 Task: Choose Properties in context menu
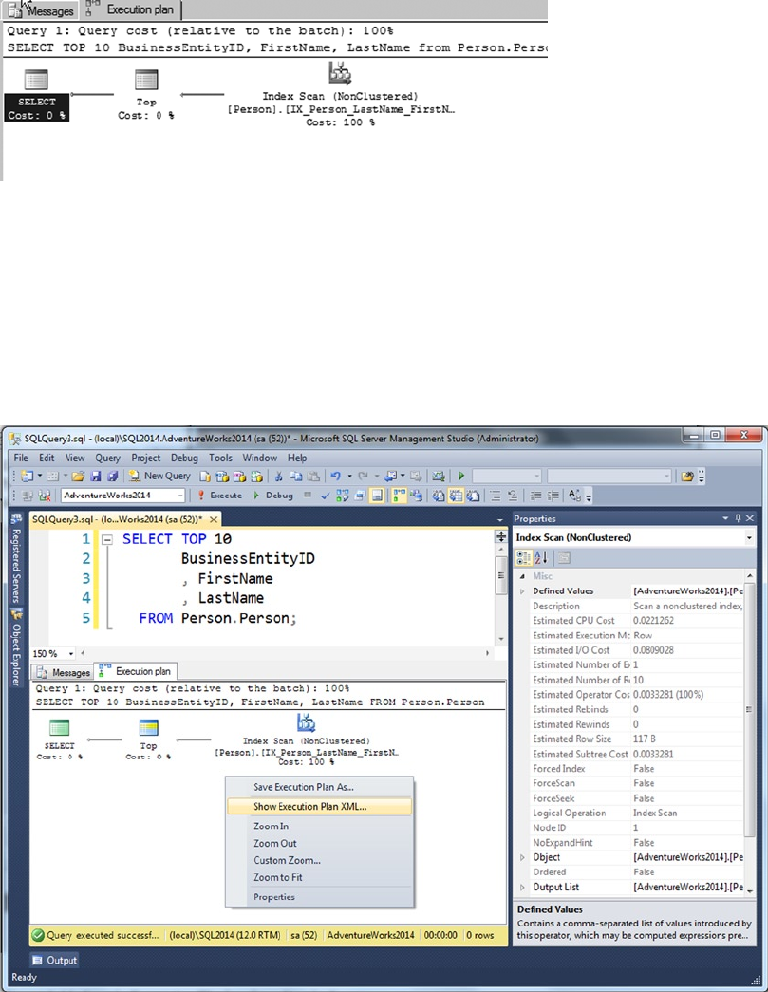tap(320, 897)
